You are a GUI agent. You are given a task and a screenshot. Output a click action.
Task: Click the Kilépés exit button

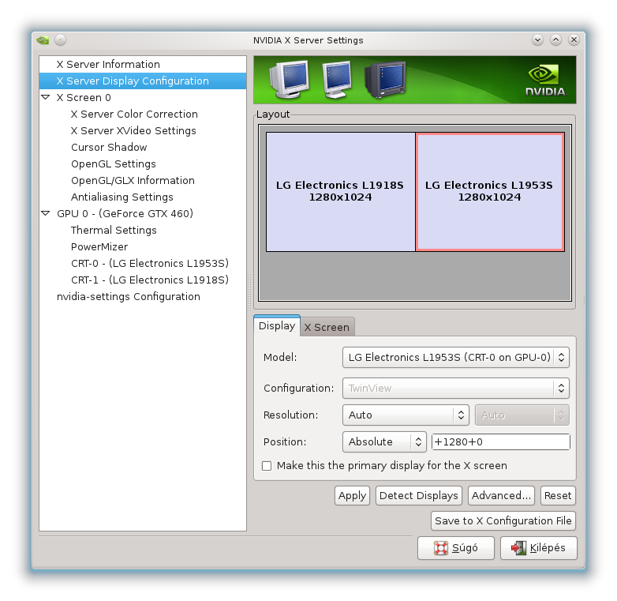(x=539, y=548)
